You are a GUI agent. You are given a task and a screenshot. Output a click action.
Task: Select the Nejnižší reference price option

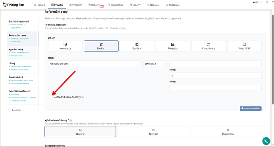click(80, 132)
